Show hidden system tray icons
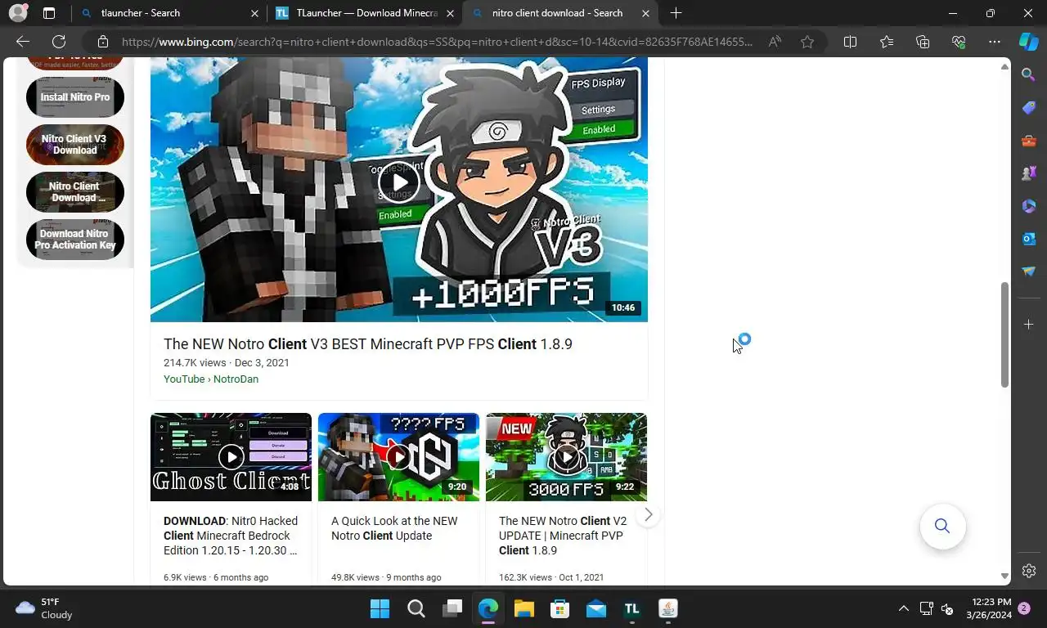Image resolution: width=1047 pixels, height=628 pixels. (903, 608)
